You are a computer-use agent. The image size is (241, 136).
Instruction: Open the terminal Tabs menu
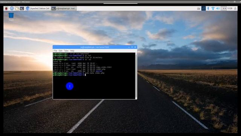coord(66,51)
